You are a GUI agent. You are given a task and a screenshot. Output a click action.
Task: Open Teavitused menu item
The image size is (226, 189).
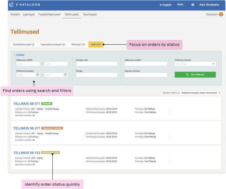point(90,14)
